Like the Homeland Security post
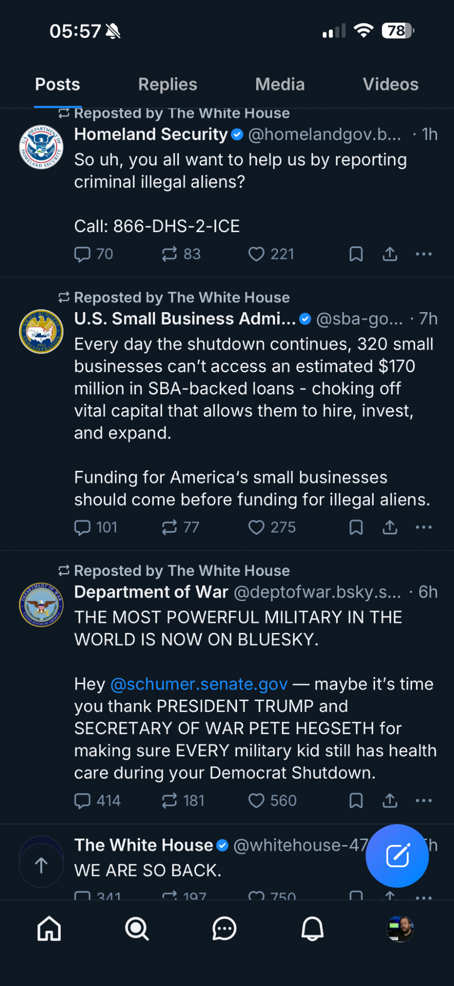 [x=256, y=254]
